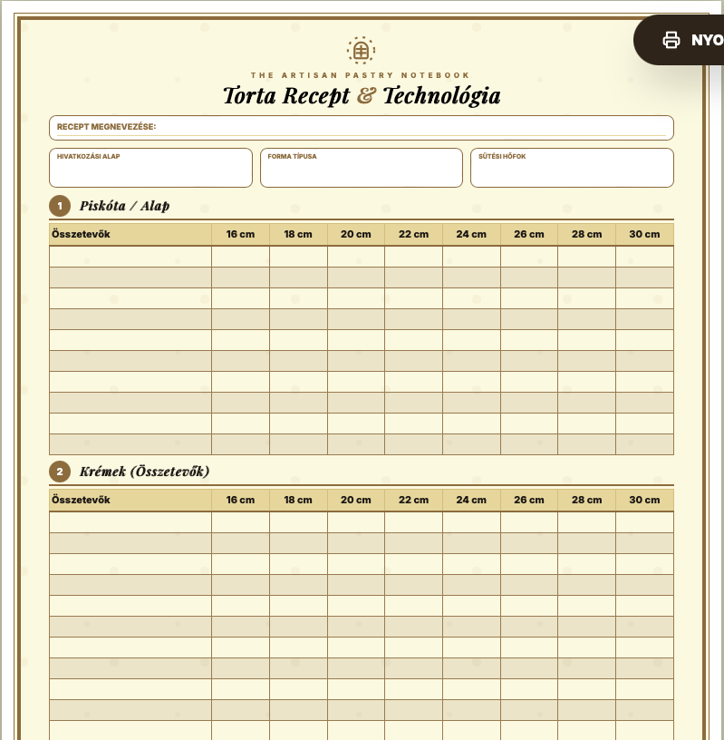Click 30 cm header in Piskóta table

645,234
